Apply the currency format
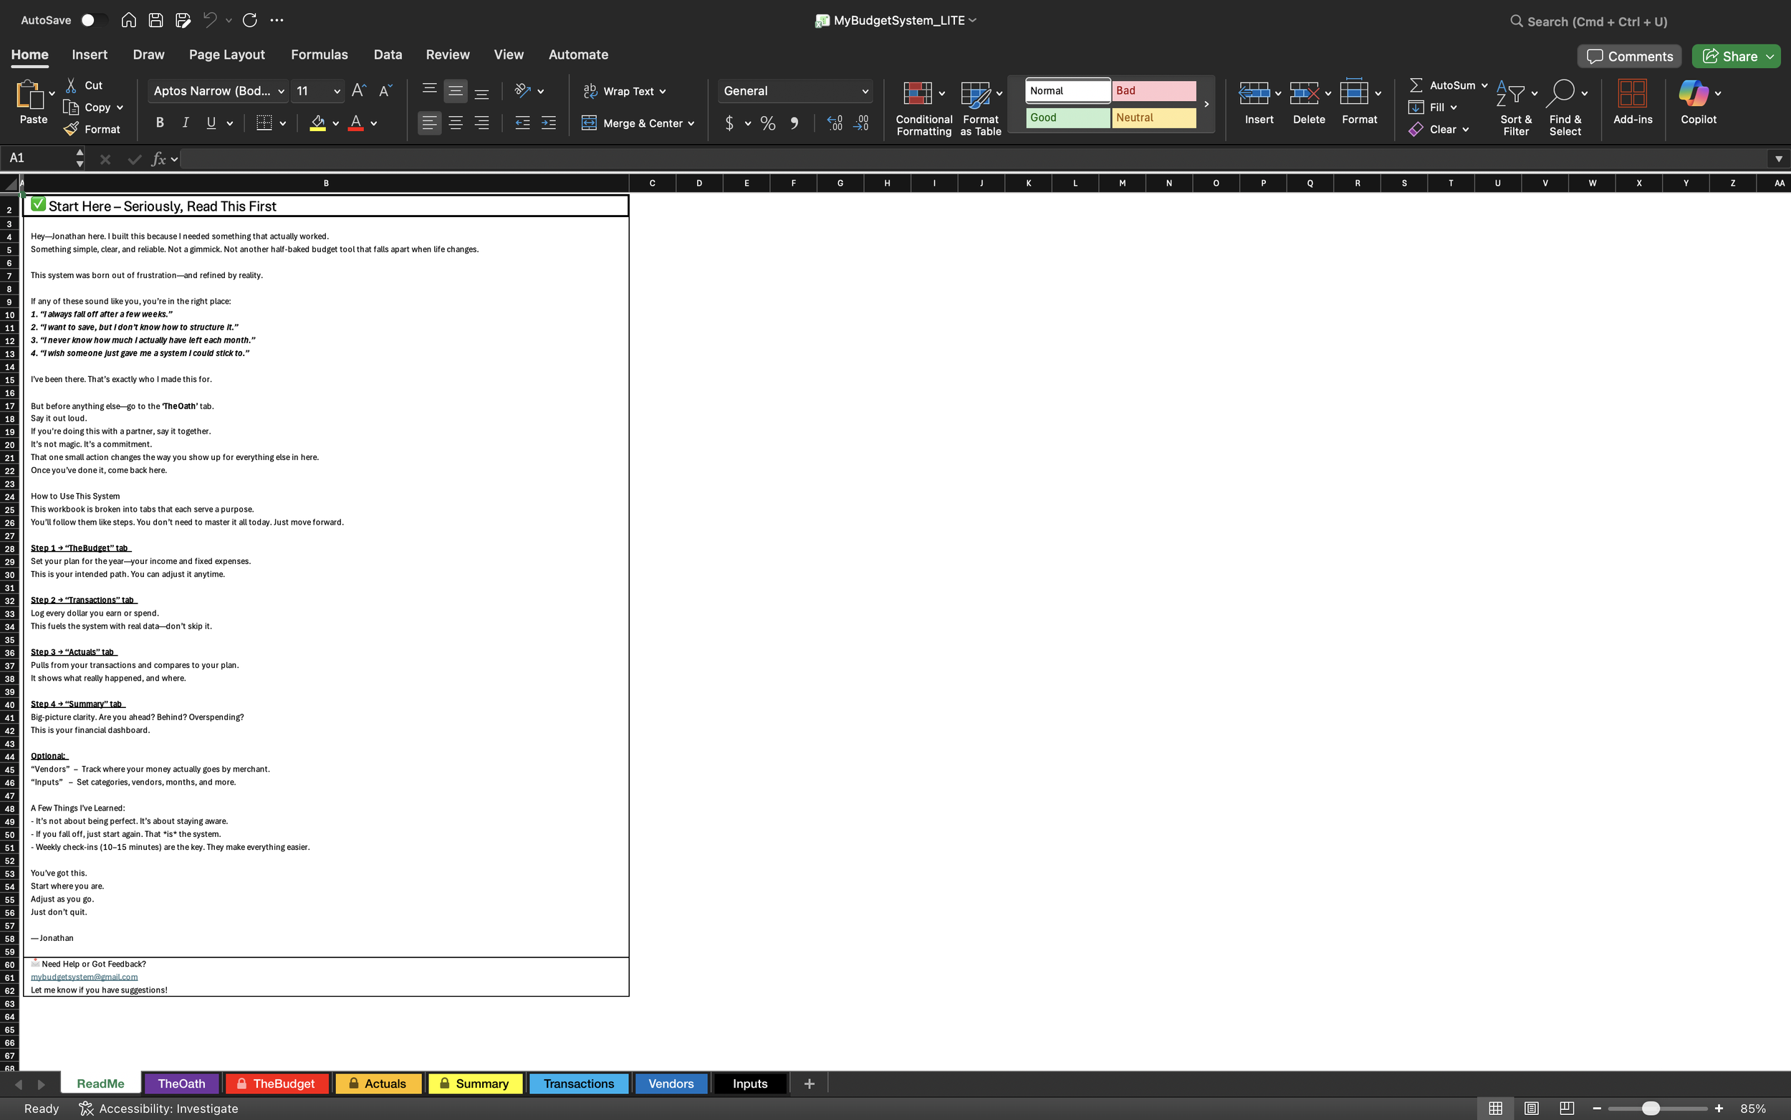Screen dimensions: 1791x1120 730,123
